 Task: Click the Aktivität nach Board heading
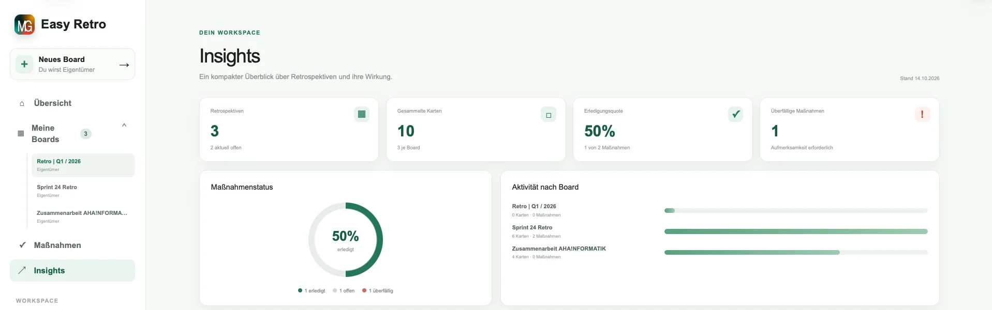(x=545, y=187)
